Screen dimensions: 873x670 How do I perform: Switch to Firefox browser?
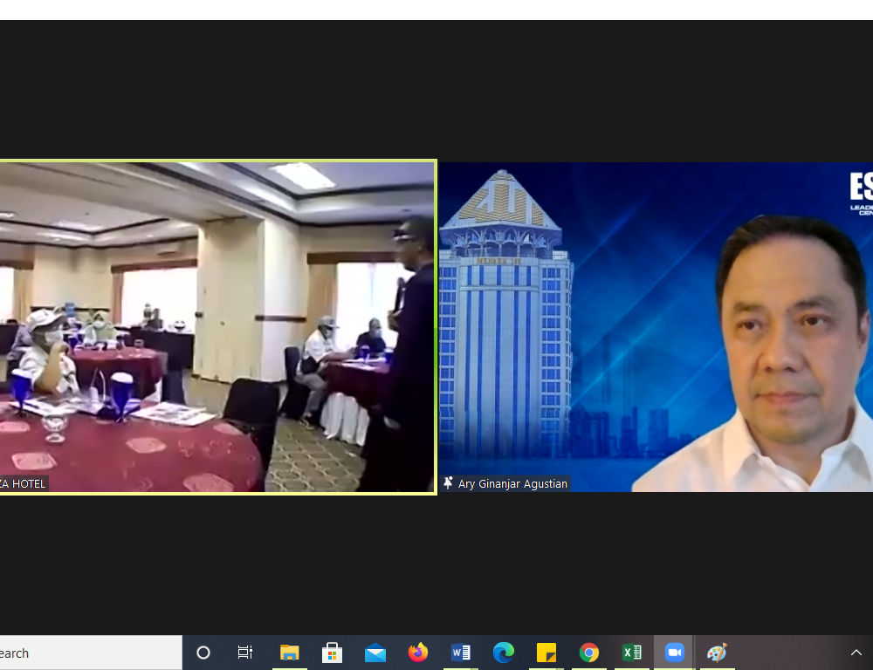point(418,653)
